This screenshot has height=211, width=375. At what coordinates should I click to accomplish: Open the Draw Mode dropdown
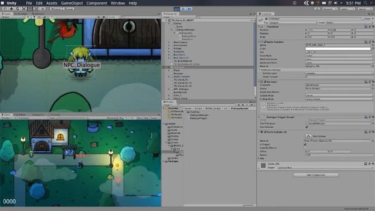pyautogui.click(x=339, y=56)
